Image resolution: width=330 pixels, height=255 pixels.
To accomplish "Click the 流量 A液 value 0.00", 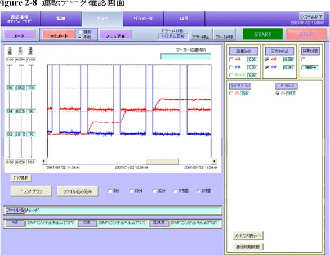I will coord(252,60).
